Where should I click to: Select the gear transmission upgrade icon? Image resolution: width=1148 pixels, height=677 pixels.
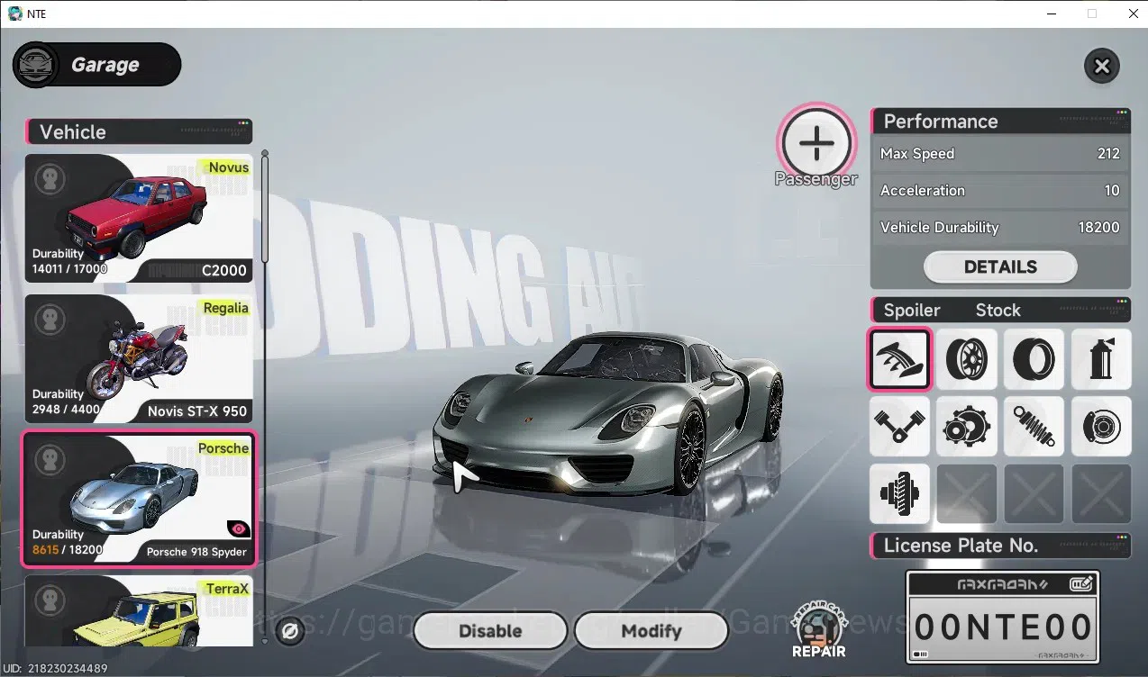coord(966,426)
